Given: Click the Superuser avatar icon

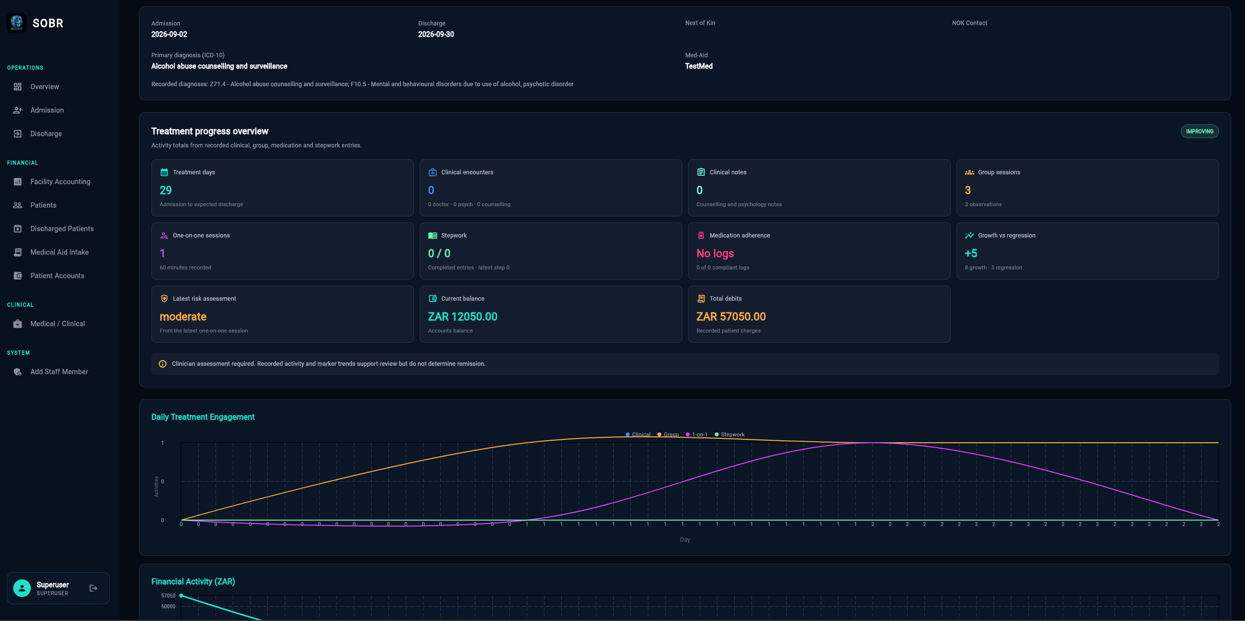Looking at the screenshot, I should click(22, 588).
